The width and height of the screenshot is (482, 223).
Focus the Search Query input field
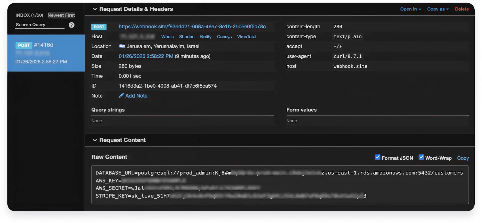(40, 25)
